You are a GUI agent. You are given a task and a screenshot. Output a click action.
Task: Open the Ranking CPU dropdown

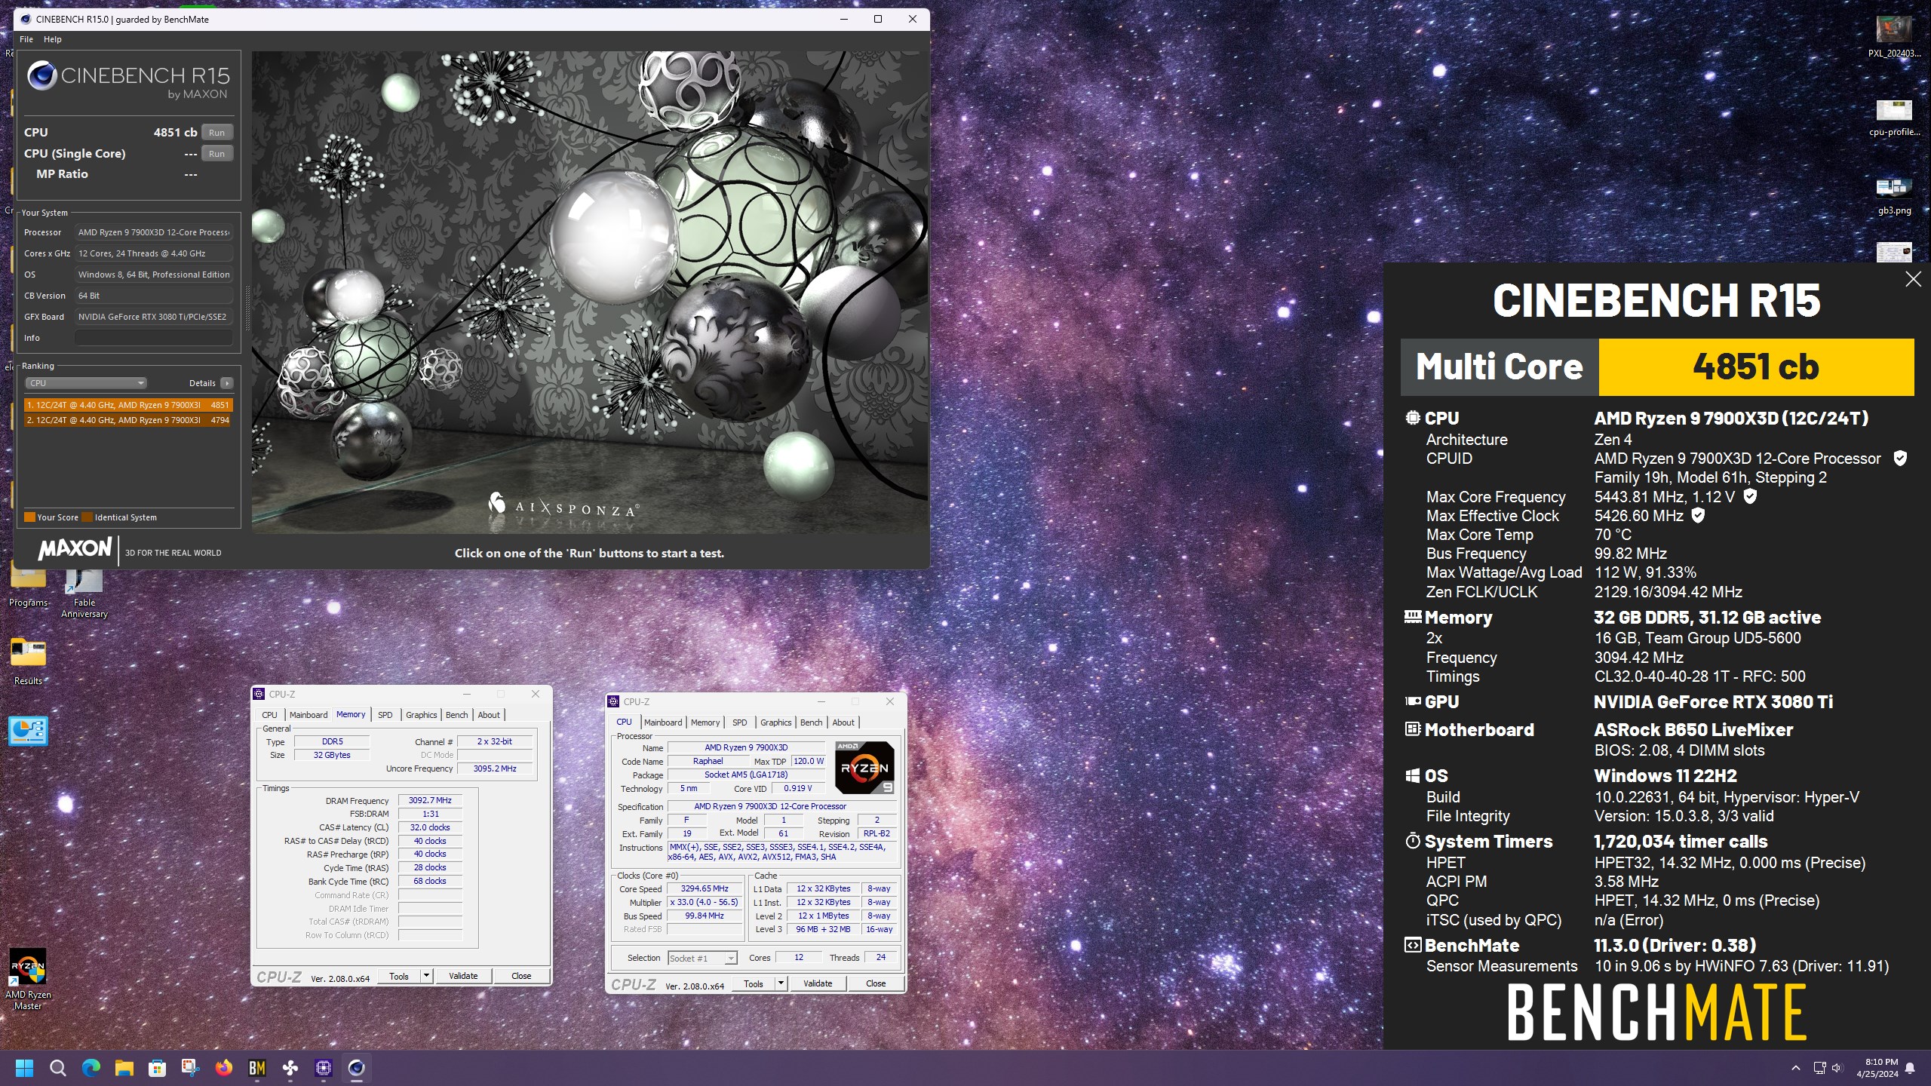(x=86, y=383)
